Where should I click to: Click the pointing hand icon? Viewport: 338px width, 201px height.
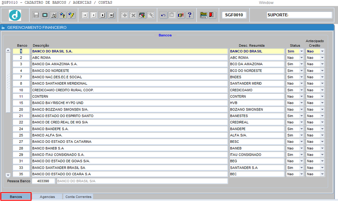click(181, 15)
